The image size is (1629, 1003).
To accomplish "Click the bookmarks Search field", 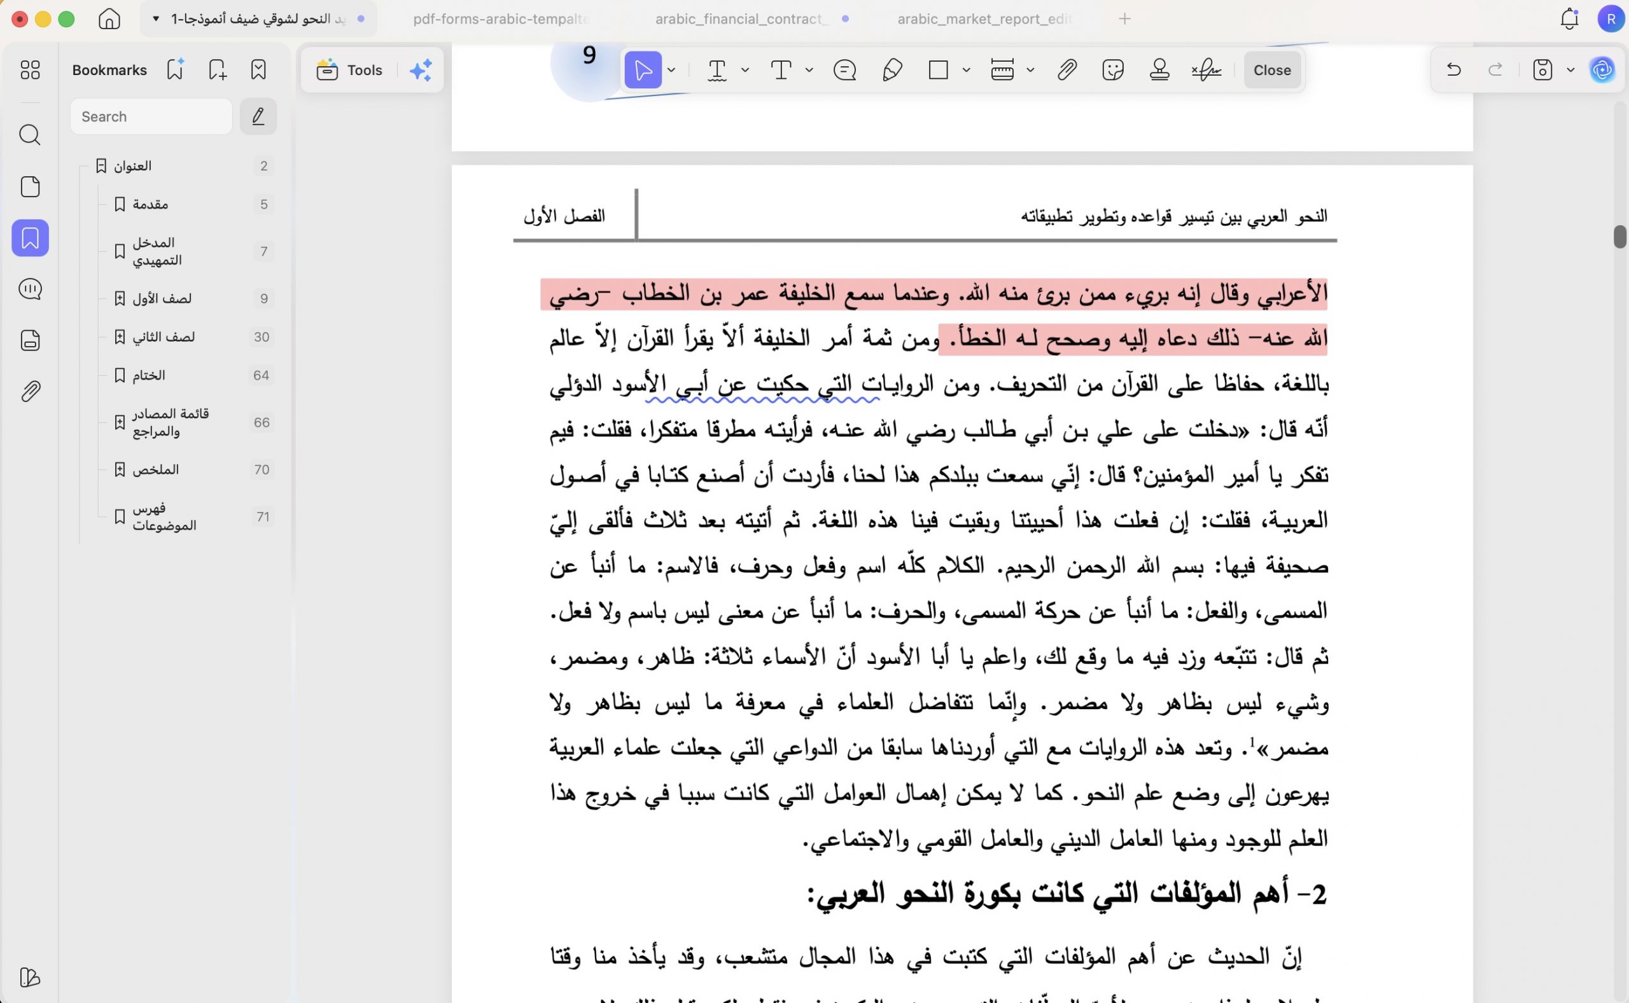I will tap(151, 117).
